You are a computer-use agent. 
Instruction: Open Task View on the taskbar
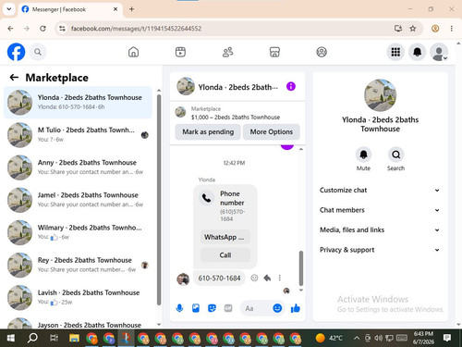[x=54, y=338]
